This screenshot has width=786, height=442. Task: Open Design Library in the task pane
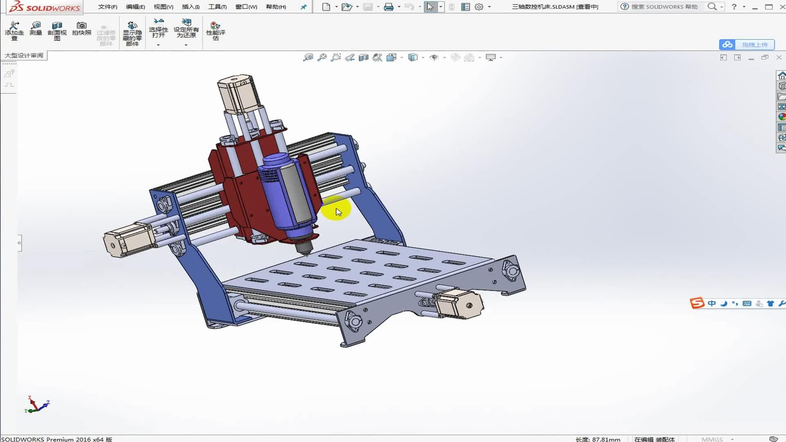point(781,86)
